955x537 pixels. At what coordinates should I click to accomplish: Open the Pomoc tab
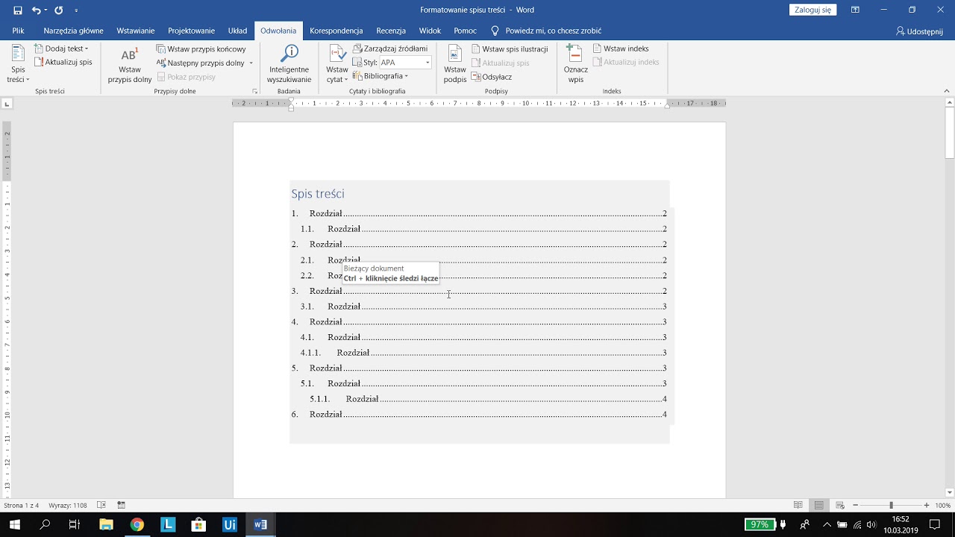coord(465,31)
